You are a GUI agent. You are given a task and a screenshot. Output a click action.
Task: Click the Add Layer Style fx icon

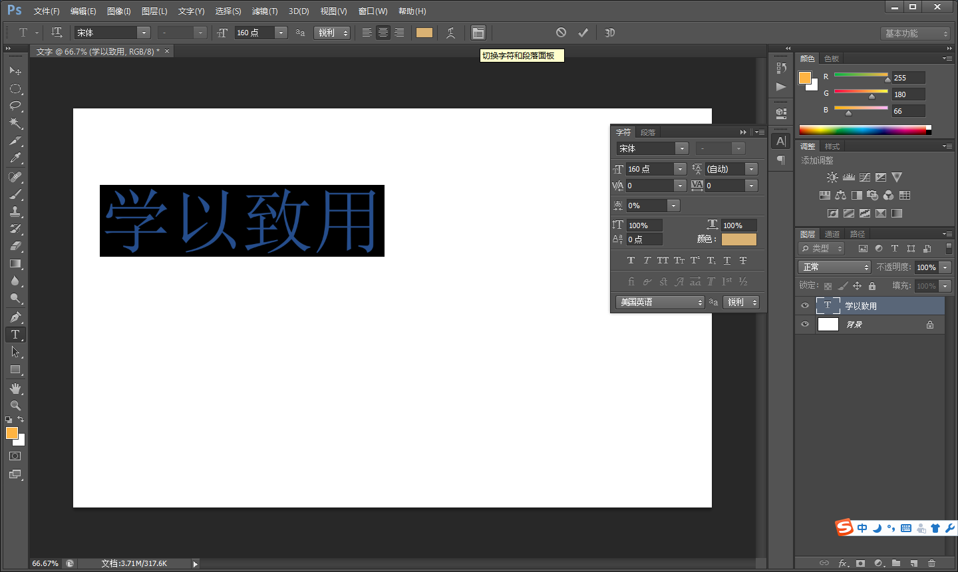(x=844, y=563)
